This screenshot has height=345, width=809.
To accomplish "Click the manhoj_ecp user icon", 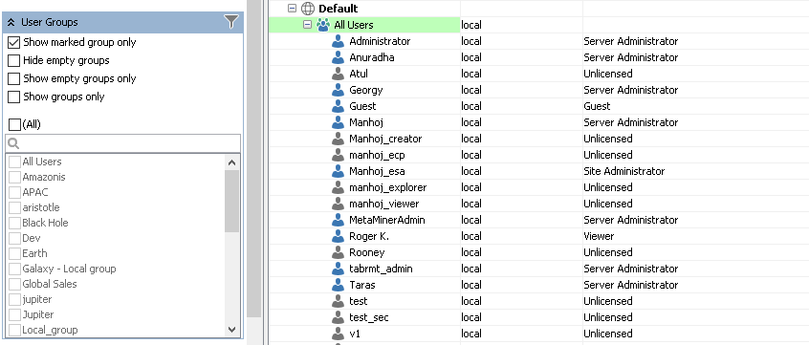I will [338, 155].
